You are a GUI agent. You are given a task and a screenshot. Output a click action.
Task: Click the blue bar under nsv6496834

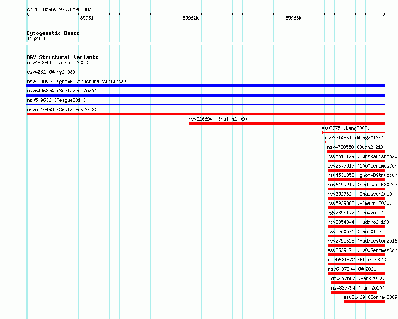coord(206,95)
